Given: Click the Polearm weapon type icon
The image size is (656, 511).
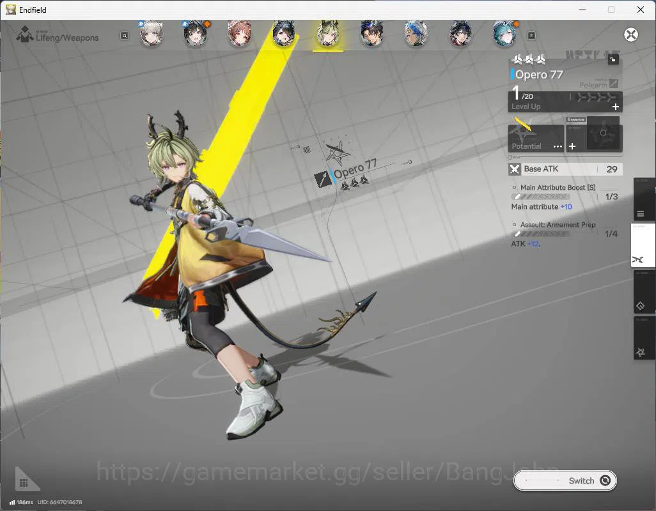Looking at the screenshot, I should (x=614, y=84).
